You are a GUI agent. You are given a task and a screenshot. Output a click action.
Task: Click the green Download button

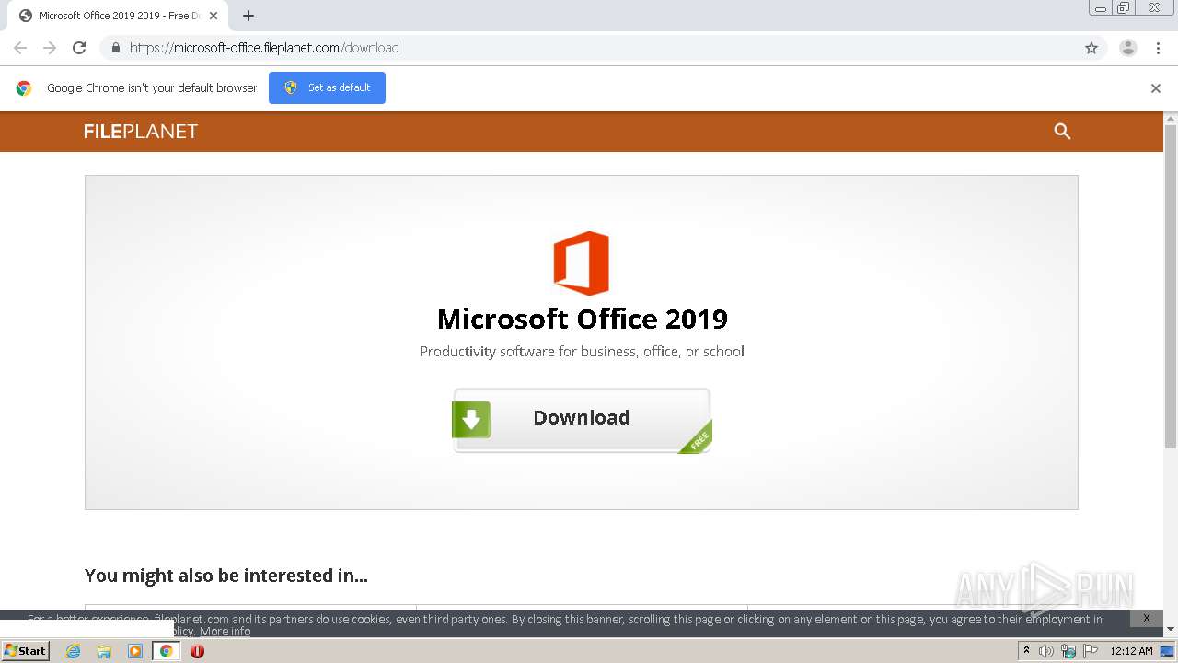pos(582,419)
